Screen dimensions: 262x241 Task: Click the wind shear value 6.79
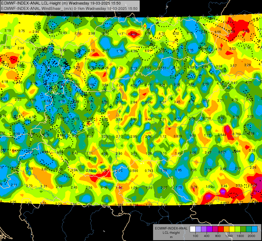(x=46, y=135)
